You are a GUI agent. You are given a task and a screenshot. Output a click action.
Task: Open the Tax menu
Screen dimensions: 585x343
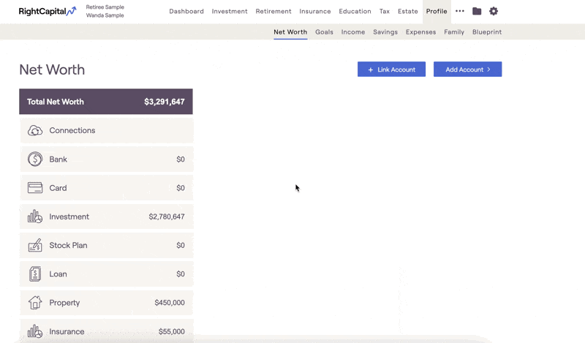point(385,11)
